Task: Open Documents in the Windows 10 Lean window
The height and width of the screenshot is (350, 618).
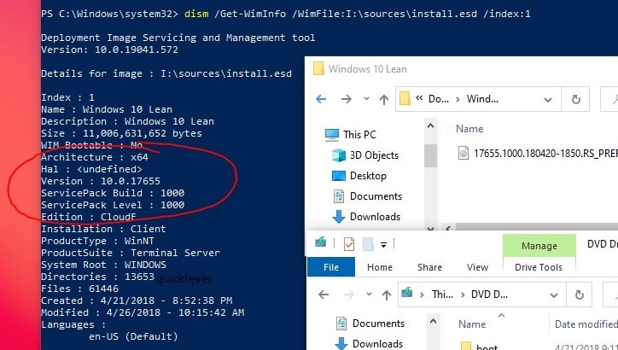Action: pyautogui.click(x=367, y=196)
